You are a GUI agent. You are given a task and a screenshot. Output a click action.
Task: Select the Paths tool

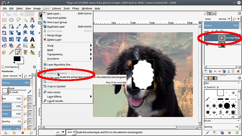tap(11, 26)
